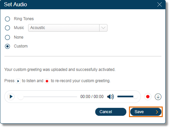Click the dropdown chevron arrow beside Acoustic
This screenshot has width=170, height=128.
click(x=103, y=28)
